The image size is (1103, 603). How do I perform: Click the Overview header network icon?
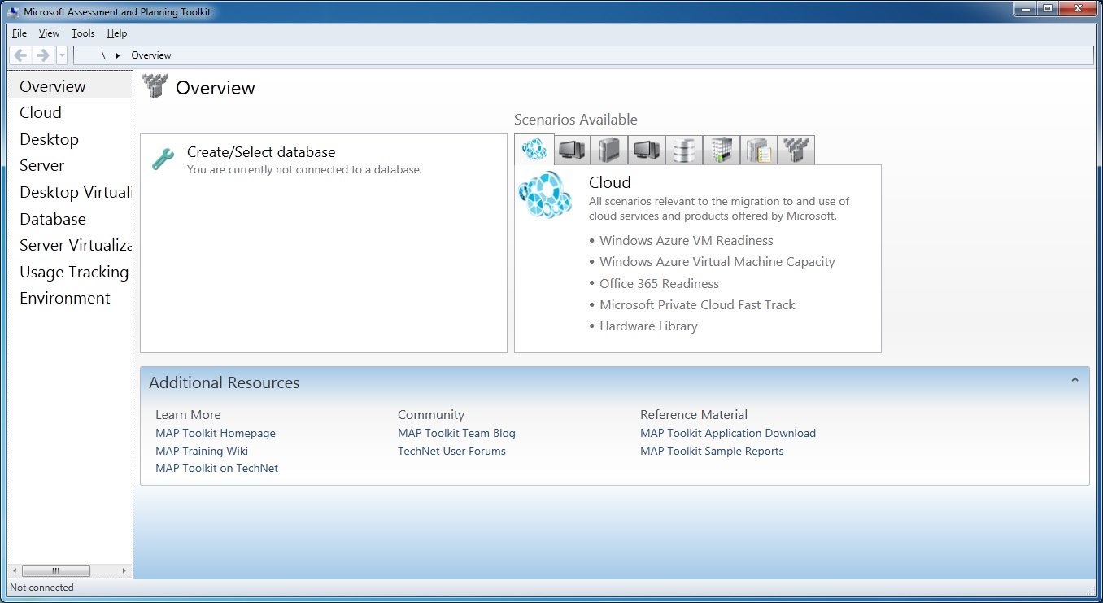click(155, 86)
